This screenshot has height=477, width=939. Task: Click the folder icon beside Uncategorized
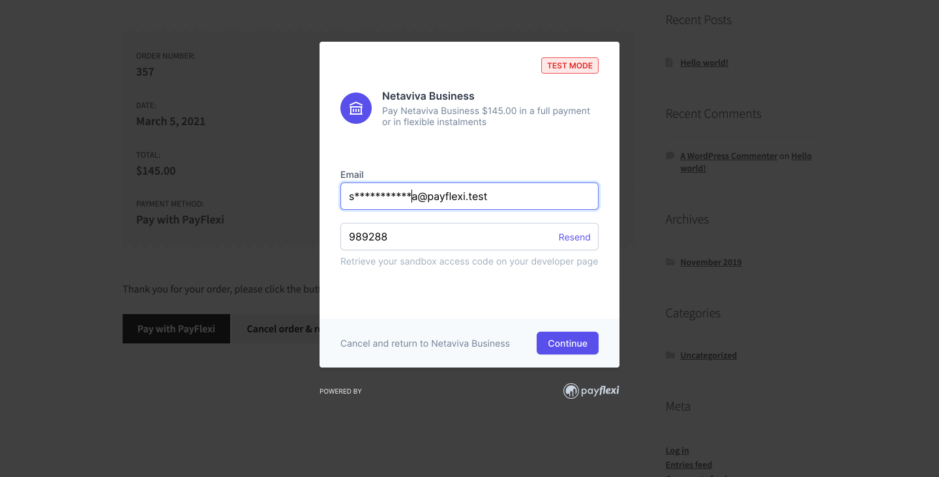[670, 355]
